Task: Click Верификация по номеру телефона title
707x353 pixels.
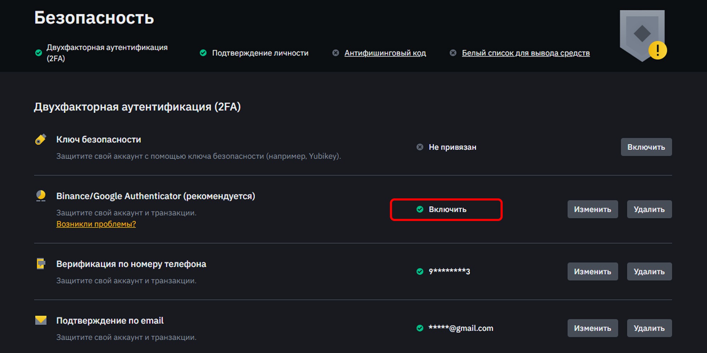Action: 131,264
